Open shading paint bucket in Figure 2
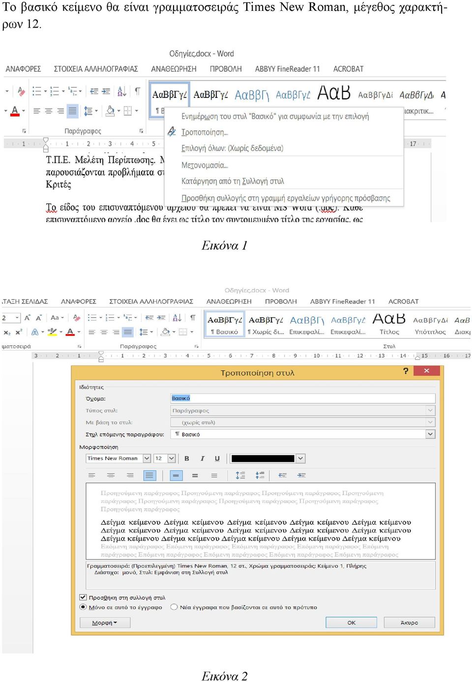Image resolution: width=472 pixels, height=682 pixels. 166,332
